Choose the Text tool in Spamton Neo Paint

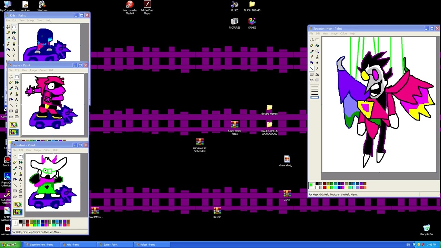tap(317, 63)
